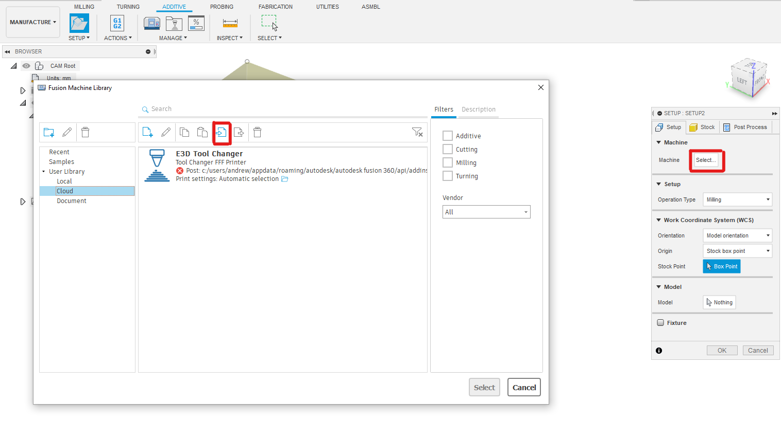Switch to the TURNING tab

tap(128, 7)
